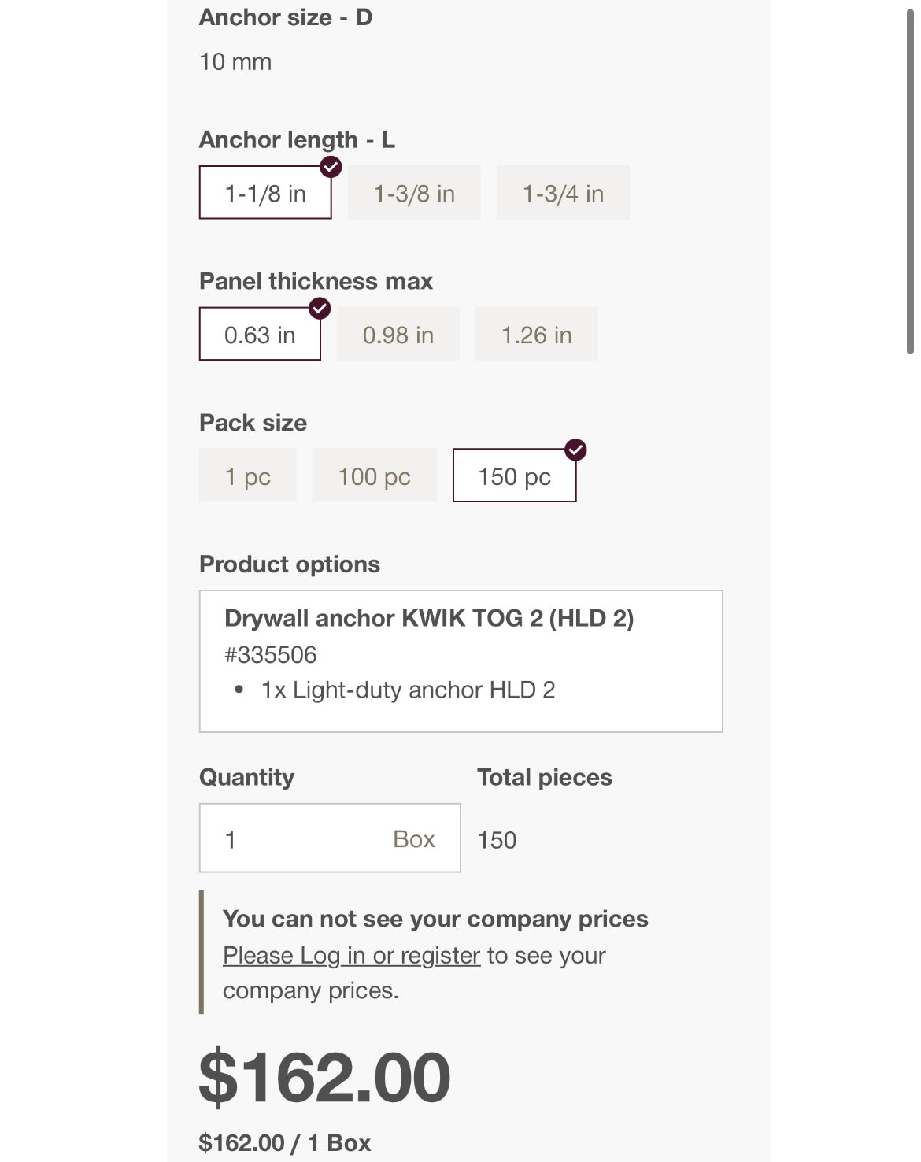Screen dimensions: 921x1162
Task: Focus the Quantity input field
Action: pos(299,838)
